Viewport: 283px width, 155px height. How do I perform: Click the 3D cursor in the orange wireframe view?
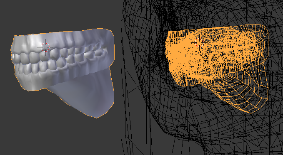(x=200, y=43)
